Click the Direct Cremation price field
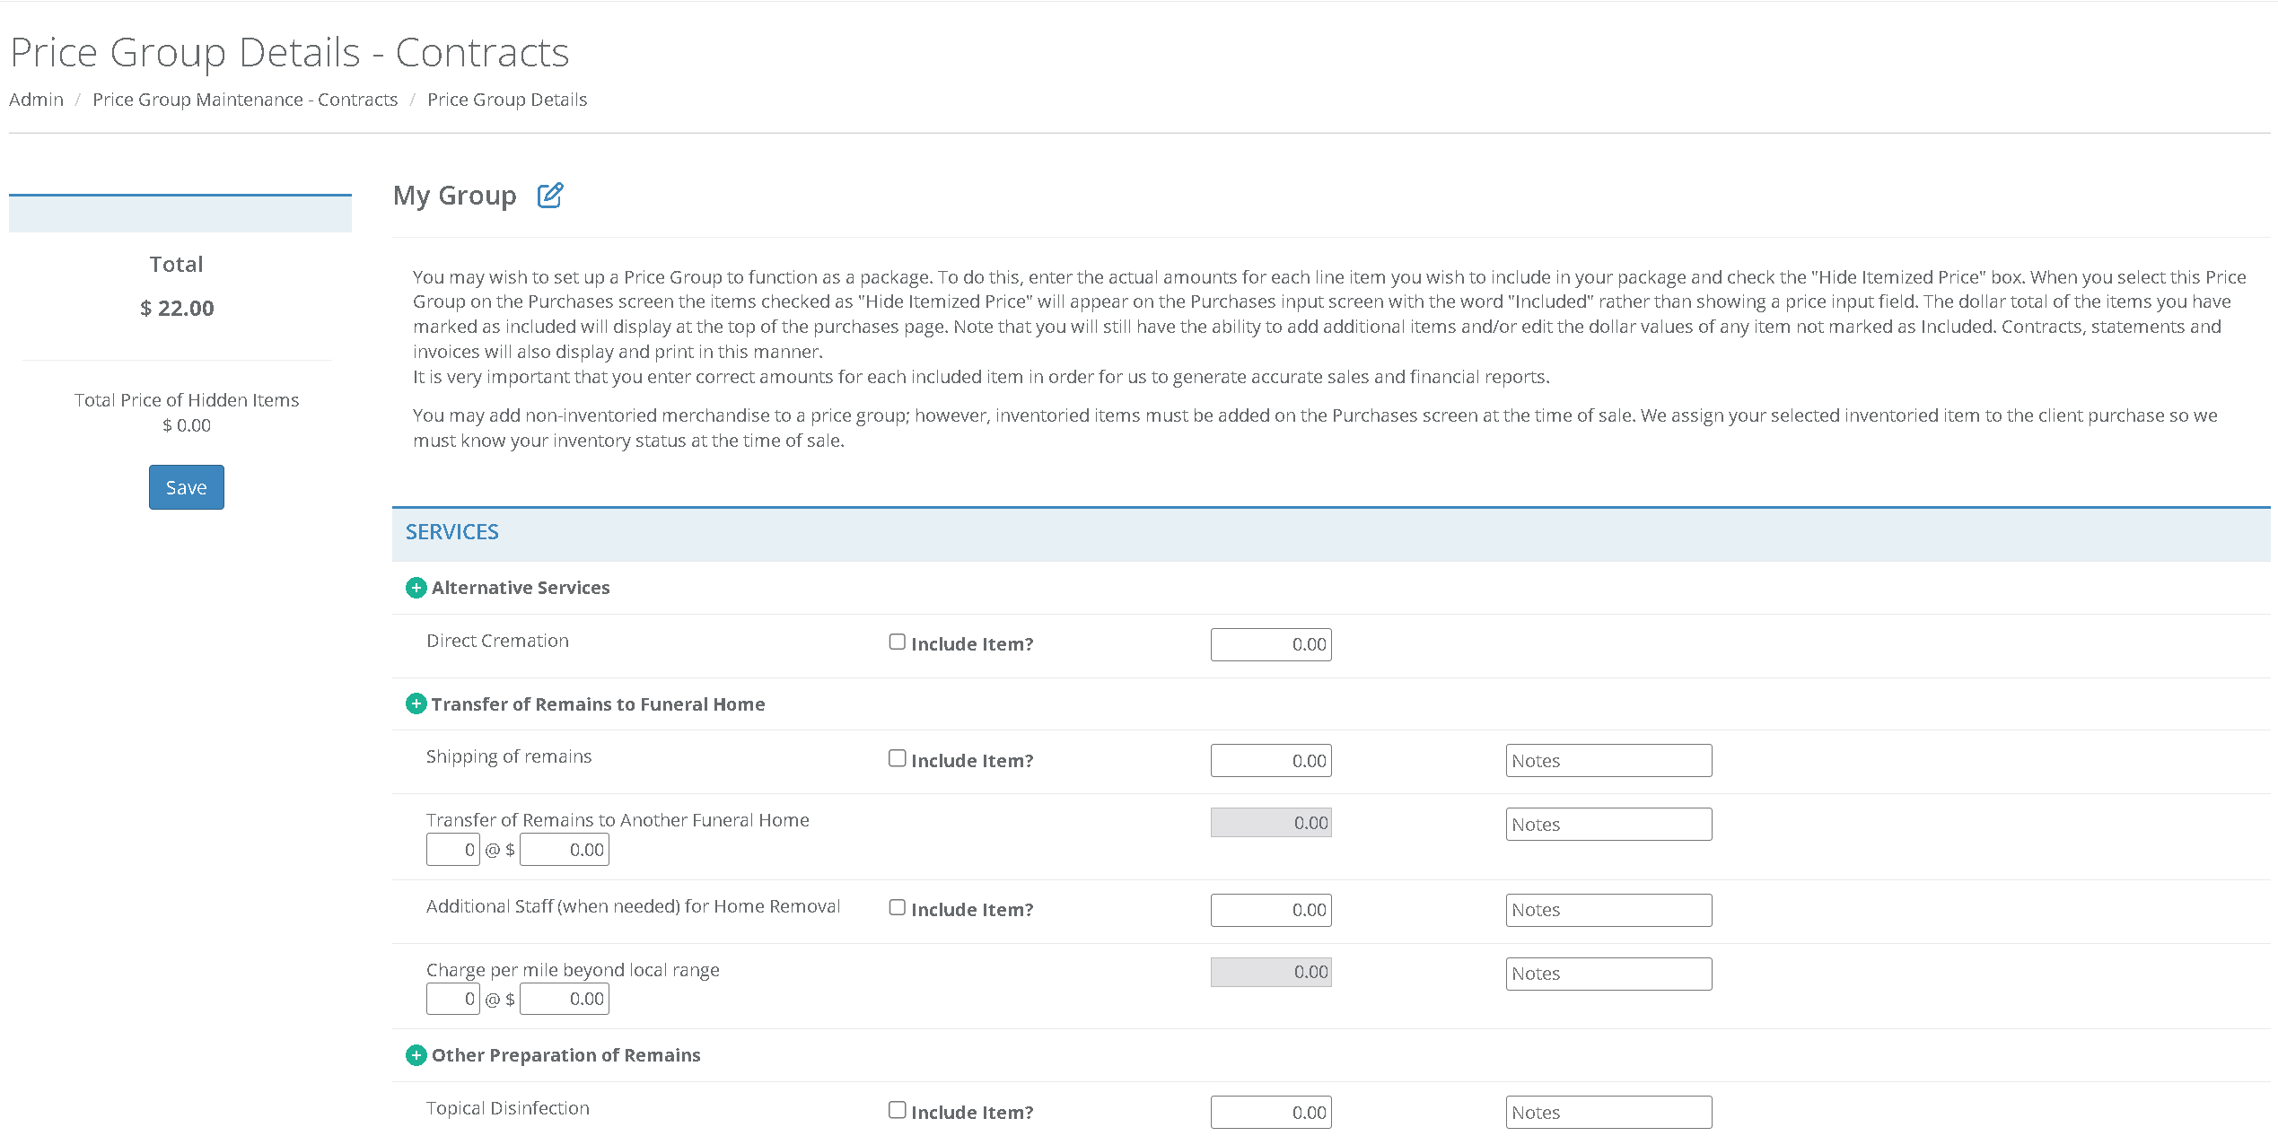This screenshot has width=2278, height=1136. point(1270,644)
